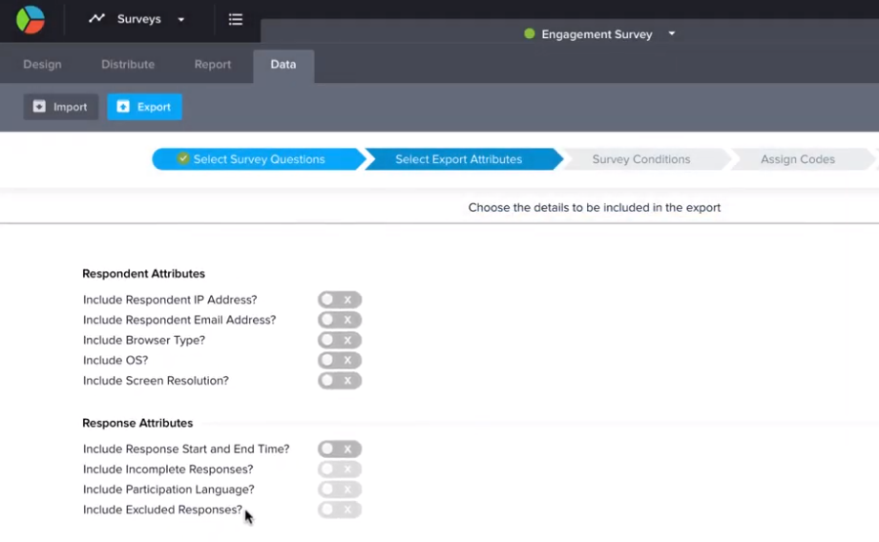Screen dimensions: 879x542
Task: Open the Surveys module selector
Action: [x=136, y=19]
